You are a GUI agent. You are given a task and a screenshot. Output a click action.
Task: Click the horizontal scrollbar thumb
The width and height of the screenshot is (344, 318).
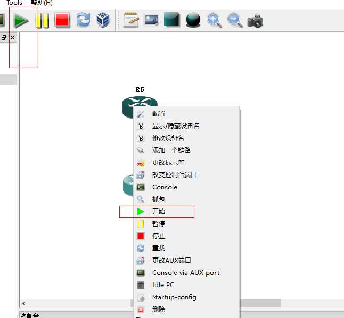point(260,303)
